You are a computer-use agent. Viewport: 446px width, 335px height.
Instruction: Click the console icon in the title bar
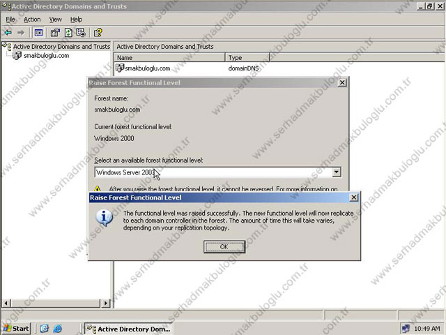point(6,6)
